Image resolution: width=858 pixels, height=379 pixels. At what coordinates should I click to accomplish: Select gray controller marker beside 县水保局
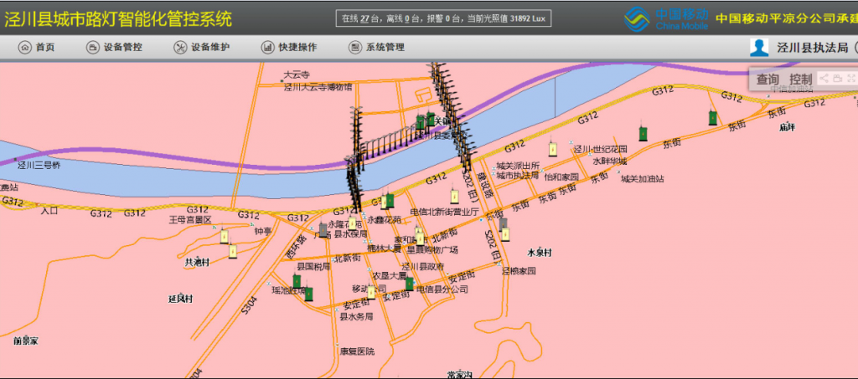click(x=323, y=230)
